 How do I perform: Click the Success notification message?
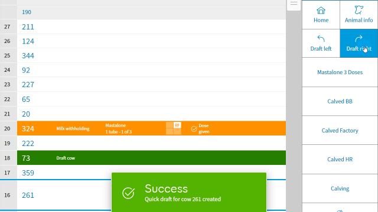(189, 193)
